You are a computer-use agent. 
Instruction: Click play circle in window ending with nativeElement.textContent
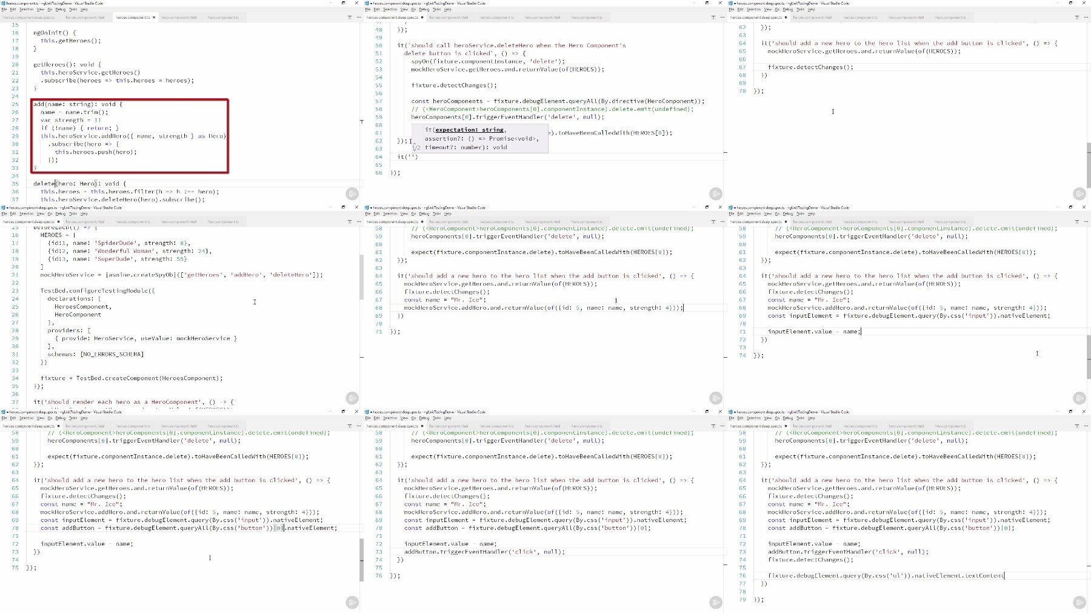1079,602
